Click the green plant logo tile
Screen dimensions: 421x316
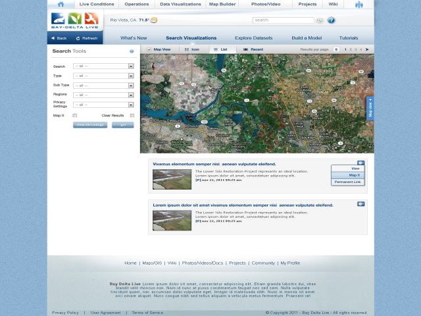pyautogui.click(x=75, y=19)
